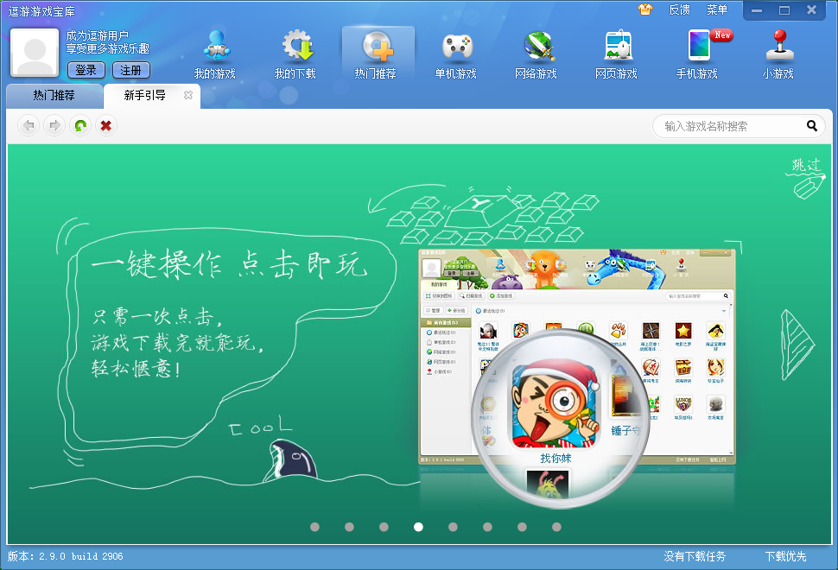This screenshot has height=570, width=838.
Task: Switch to 热门推荐 tab below avatar
Action: tap(54, 96)
